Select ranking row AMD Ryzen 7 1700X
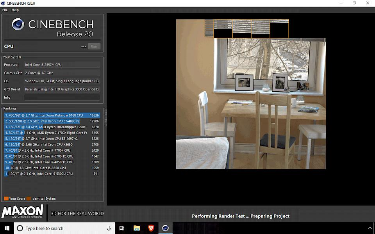Screen dimensions: 375x234 [52, 133]
